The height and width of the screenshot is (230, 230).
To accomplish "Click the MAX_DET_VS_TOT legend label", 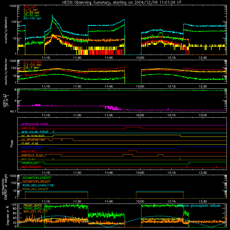I will click(36, 211).
